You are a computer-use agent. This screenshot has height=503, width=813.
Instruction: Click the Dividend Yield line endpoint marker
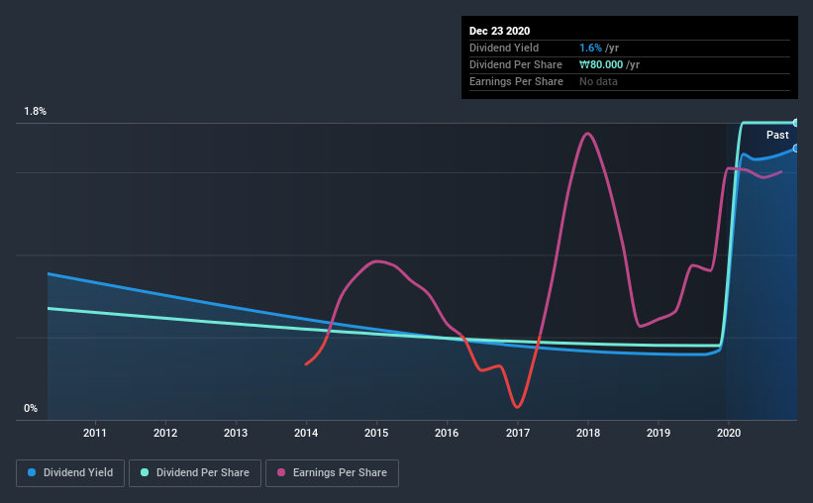tap(795, 149)
